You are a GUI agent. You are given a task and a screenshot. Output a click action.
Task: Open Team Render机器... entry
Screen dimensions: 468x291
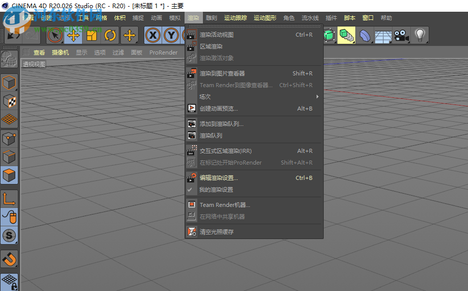click(254, 205)
